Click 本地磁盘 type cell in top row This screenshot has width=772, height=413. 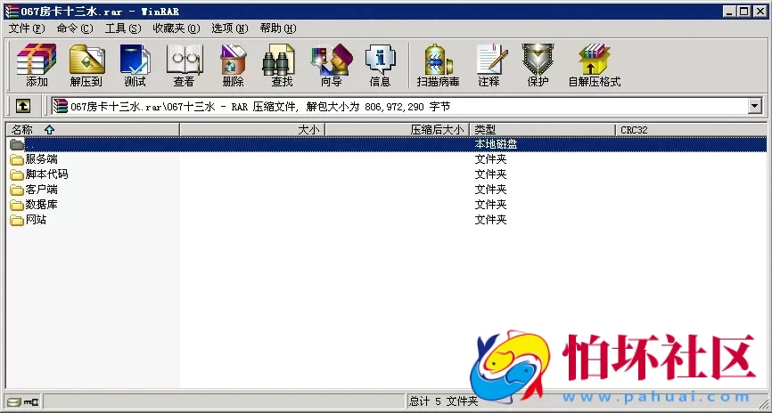496,144
